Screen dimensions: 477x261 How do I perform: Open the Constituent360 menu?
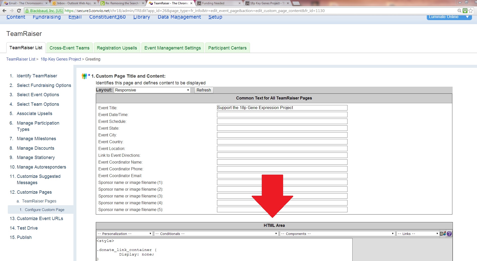coord(107,17)
